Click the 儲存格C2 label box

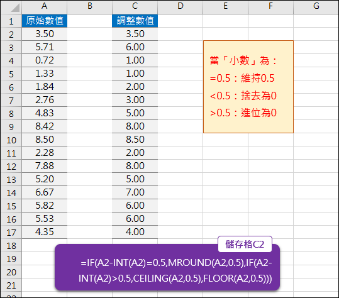pyautogui.click(x=245, y=244)
